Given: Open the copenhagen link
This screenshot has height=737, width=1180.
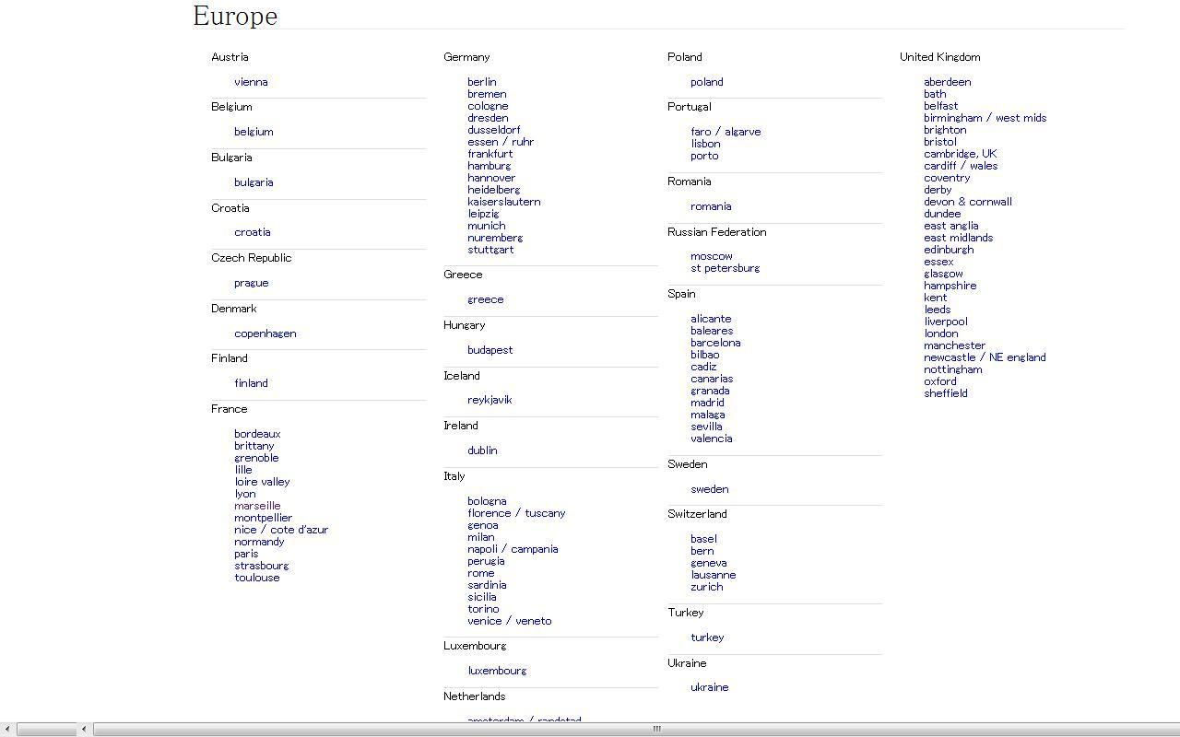Looking at the screenshot, I should [265, 333].
